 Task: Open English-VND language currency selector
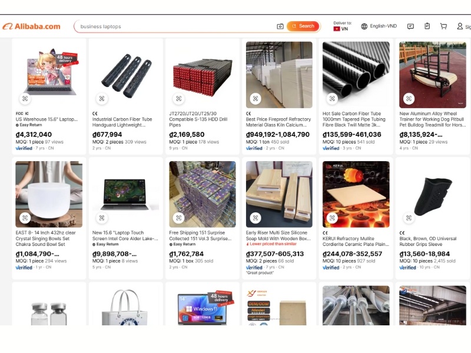379,26
